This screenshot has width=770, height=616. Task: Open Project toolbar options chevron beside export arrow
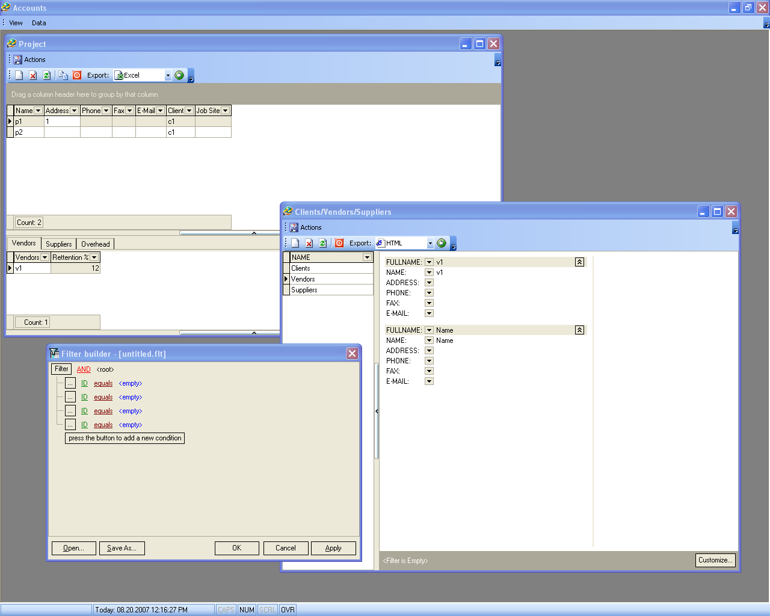[191, 76]
